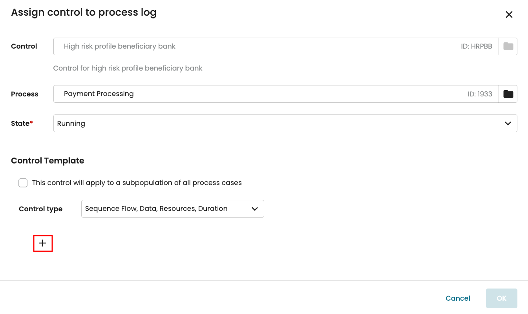The width and height of the screenshot is (528, 314).
Task: Enable the subpopulation of process cases checkbox
Action: click(x=23, y=183)
